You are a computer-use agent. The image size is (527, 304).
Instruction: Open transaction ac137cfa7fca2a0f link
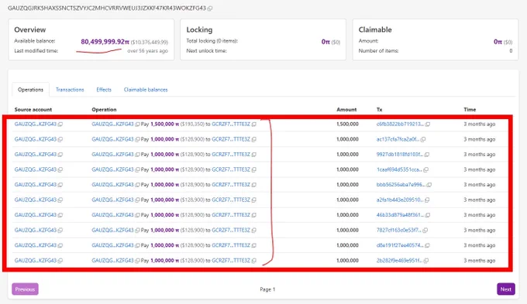(x=398, y=139)
